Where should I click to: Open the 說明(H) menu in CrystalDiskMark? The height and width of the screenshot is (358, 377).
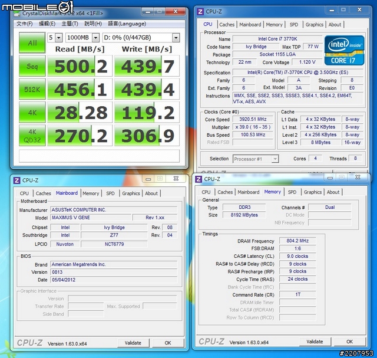(93, 24)
